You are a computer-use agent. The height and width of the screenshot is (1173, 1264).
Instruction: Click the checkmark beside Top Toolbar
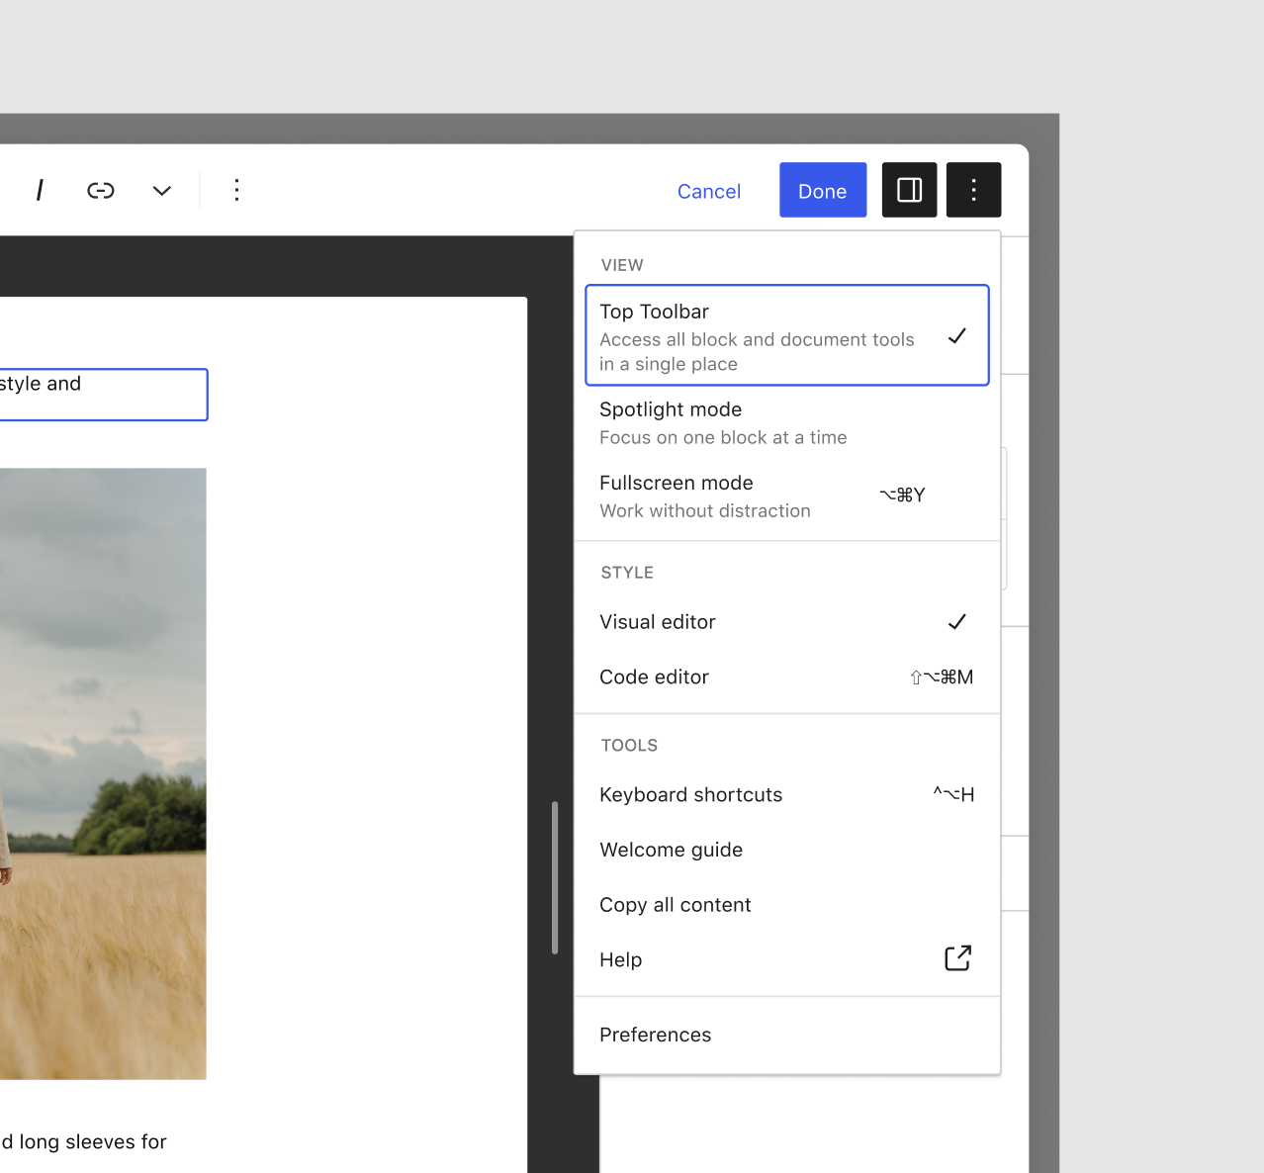(956, 336)
